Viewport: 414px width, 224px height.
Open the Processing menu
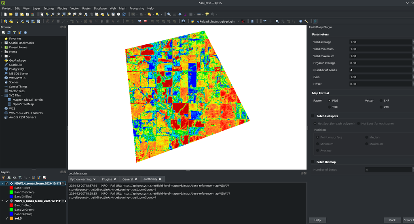(137, 8)
